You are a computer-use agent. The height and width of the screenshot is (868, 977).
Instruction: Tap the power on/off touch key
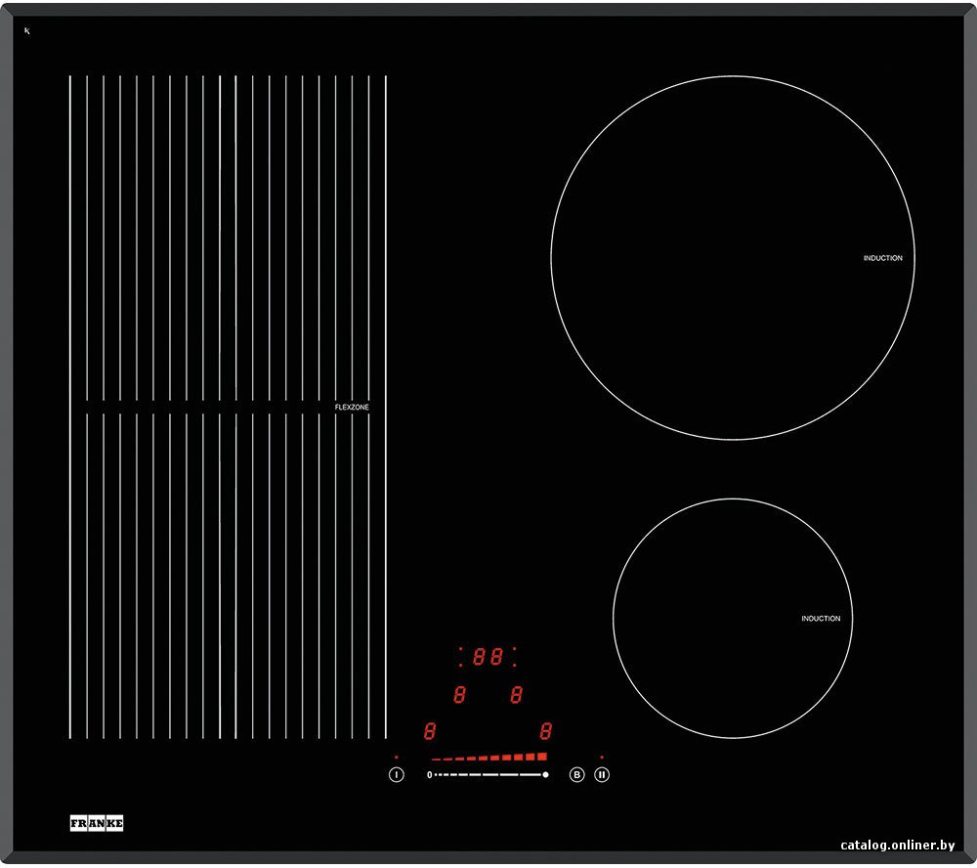[x=397, y=774]
